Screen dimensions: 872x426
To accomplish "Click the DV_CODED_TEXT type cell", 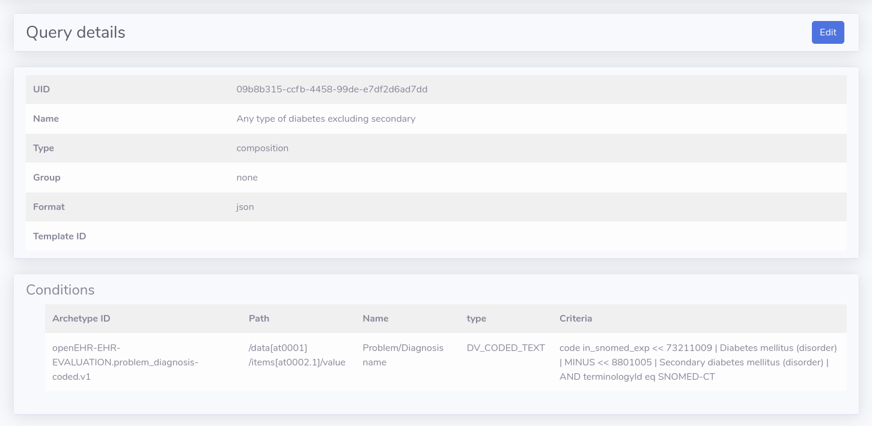I will 505,348.
